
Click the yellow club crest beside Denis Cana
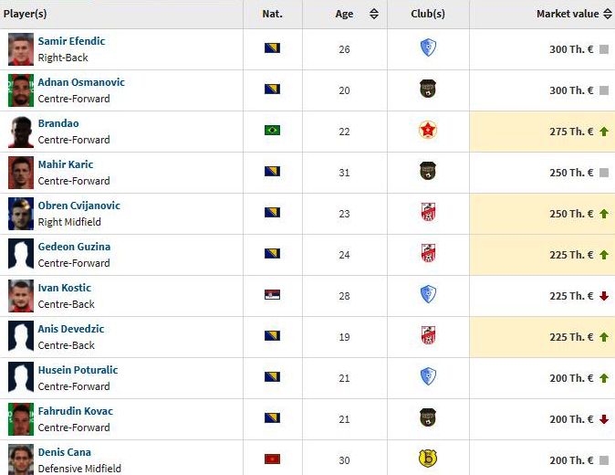428,459
